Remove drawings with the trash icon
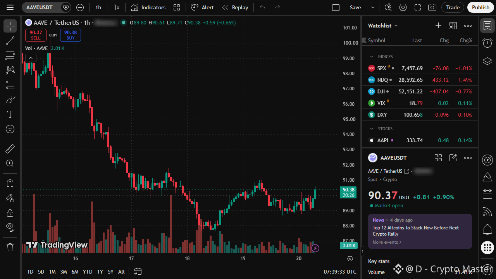496x279 pixels. [10, 247]
